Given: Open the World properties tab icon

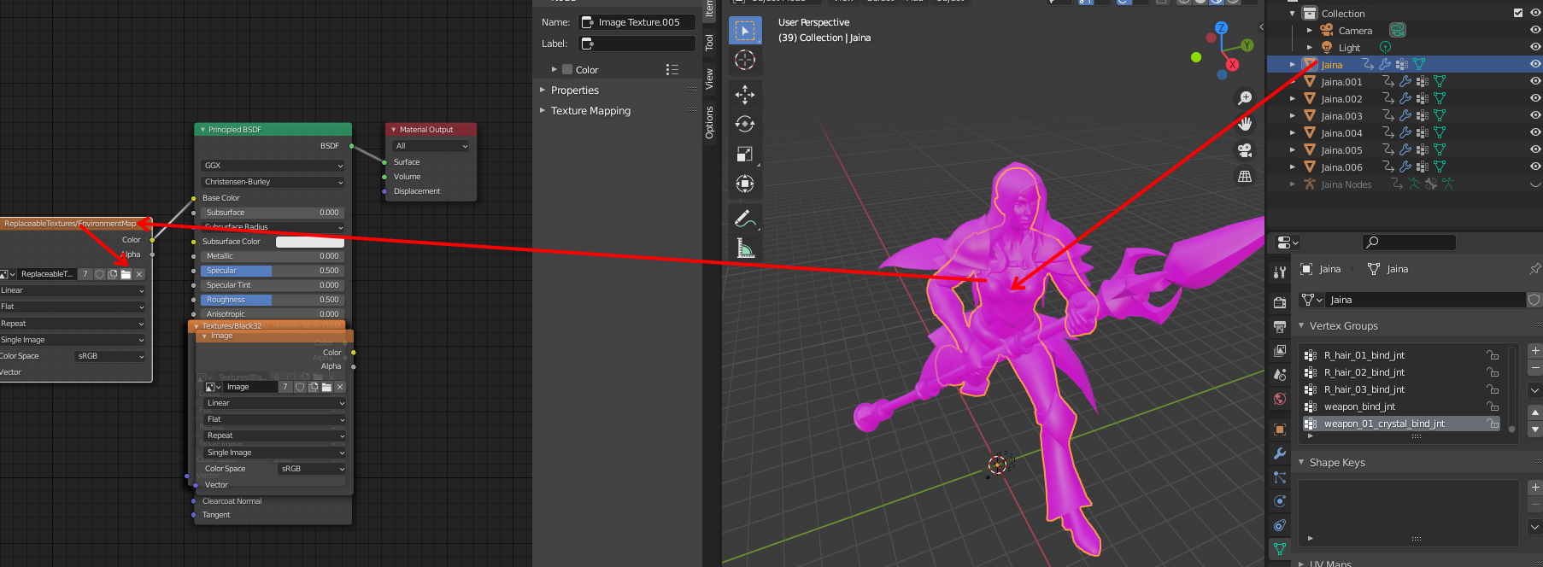Looking at the screenshot, I should coord(1279,399).
